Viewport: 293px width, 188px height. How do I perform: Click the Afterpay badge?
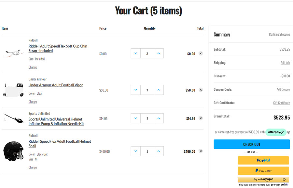pyautogui.click(x=276, y=132)
